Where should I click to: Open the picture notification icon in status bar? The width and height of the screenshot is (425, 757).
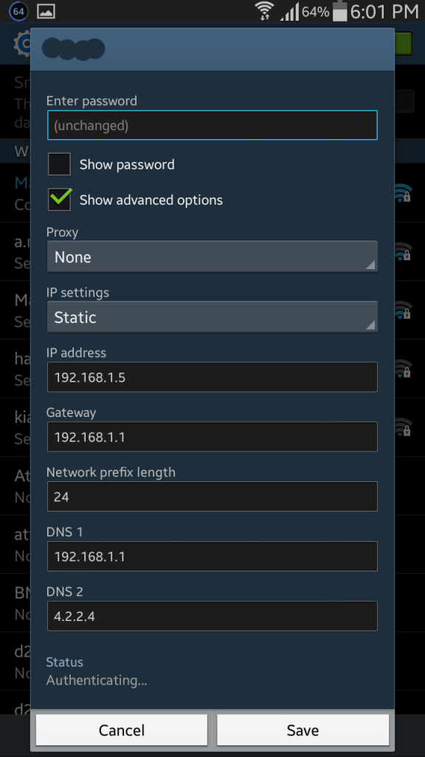46,11
